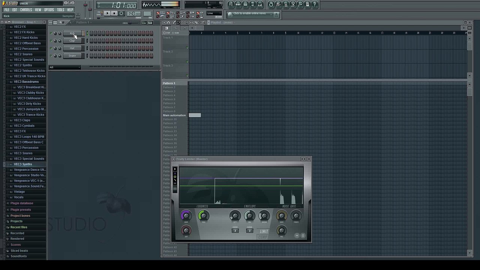This screenshot has width=480, height=270.
Task: Click to enable online news
Action: 249,13
